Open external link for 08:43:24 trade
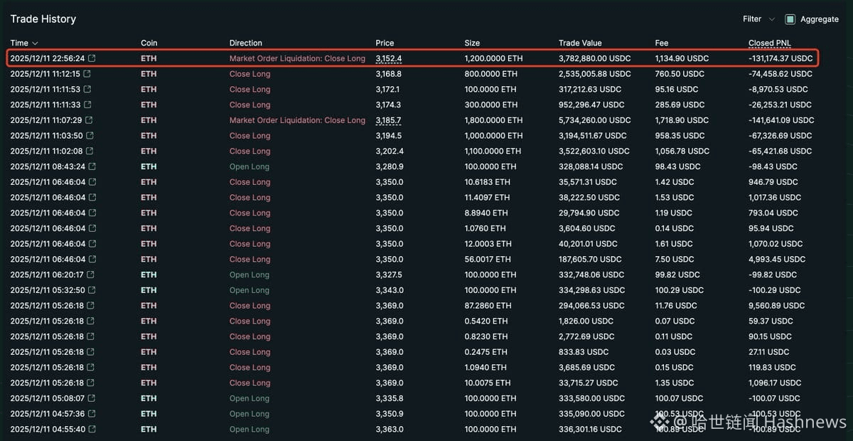853x441 pixels. coord(91,166)
